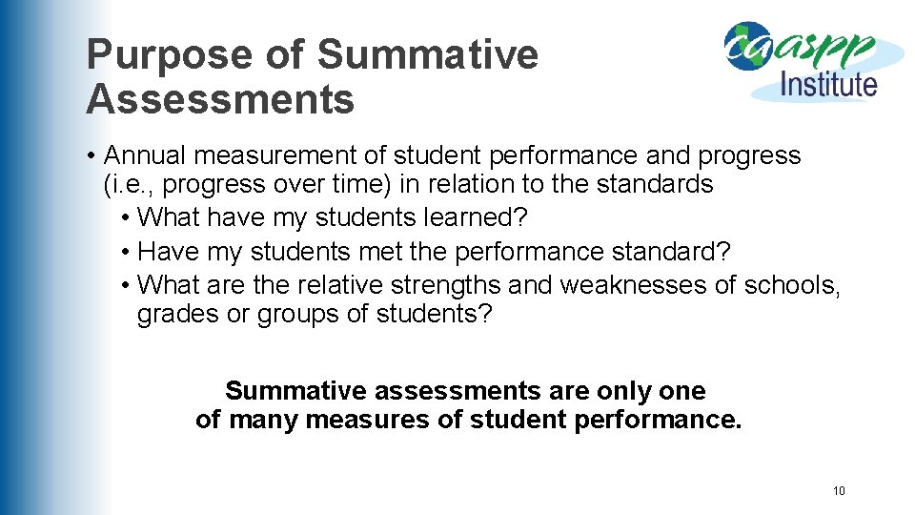
Task: Click the 'Annual measurement of student performance' bullet
Action: (452, 155)
